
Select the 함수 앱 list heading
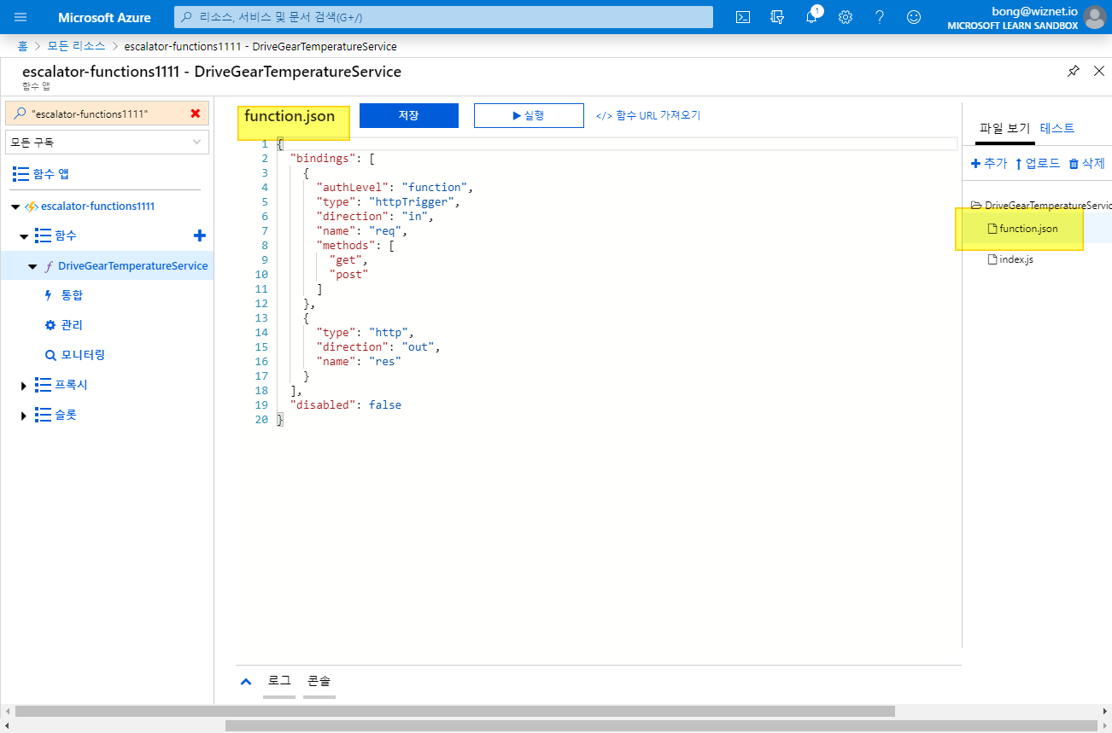[x=50, y=174]
